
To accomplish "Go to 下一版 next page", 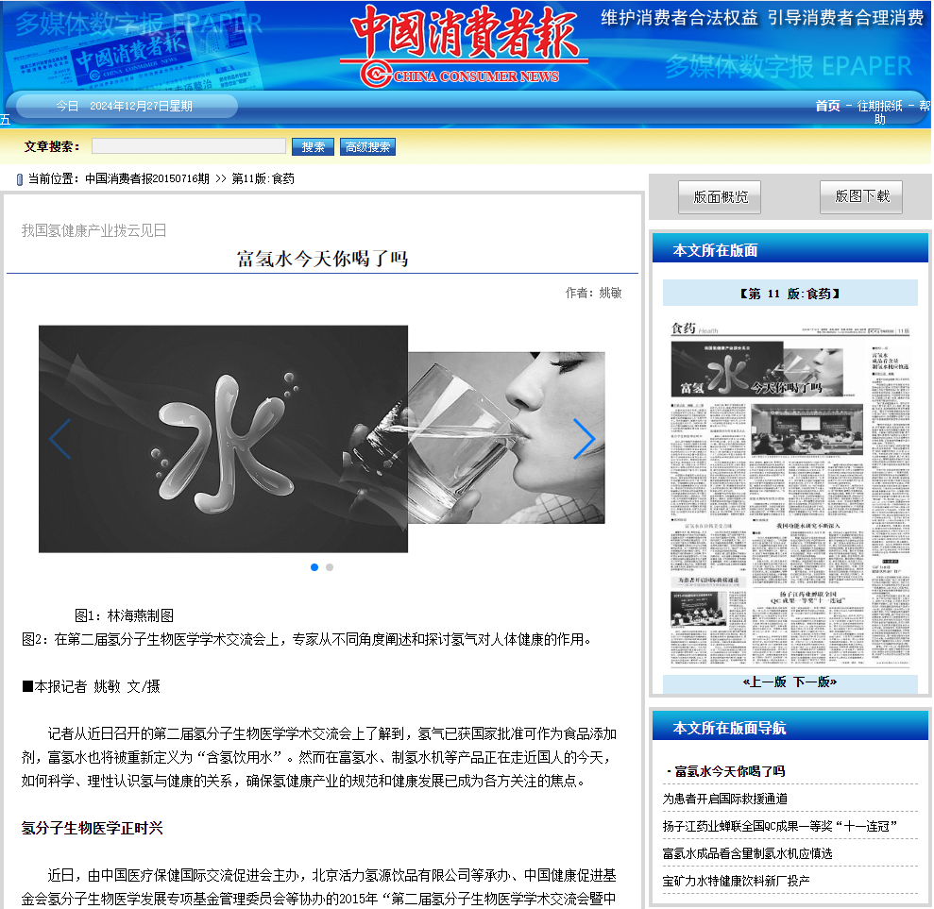I will 814,682.
